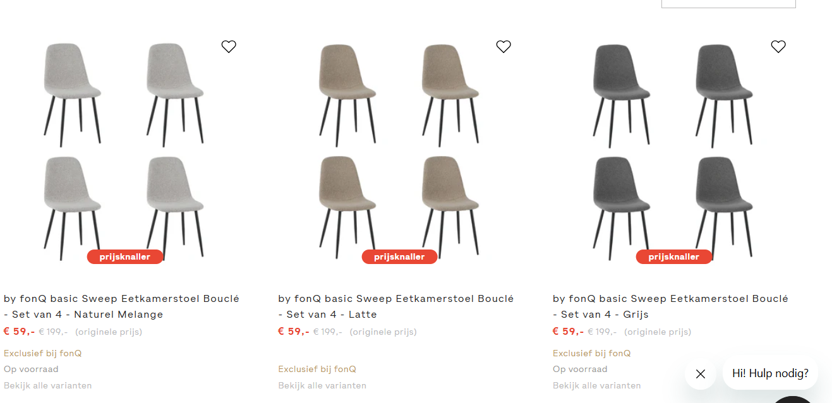Click the prijsknaller badge on the Grijs set
The width and height of the screenshot is (832, 403).
tap(674, 256)
